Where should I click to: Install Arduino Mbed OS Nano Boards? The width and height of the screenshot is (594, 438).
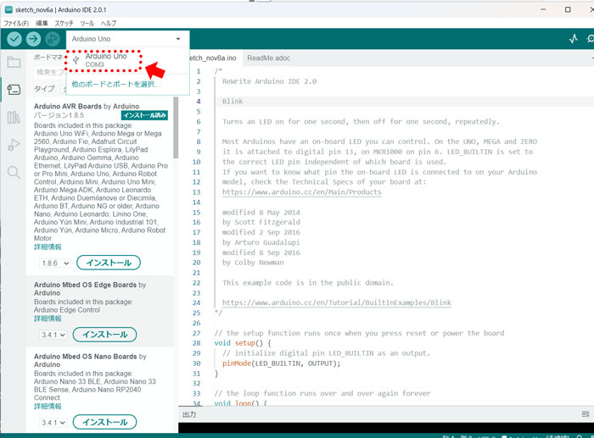coord(104,422)
